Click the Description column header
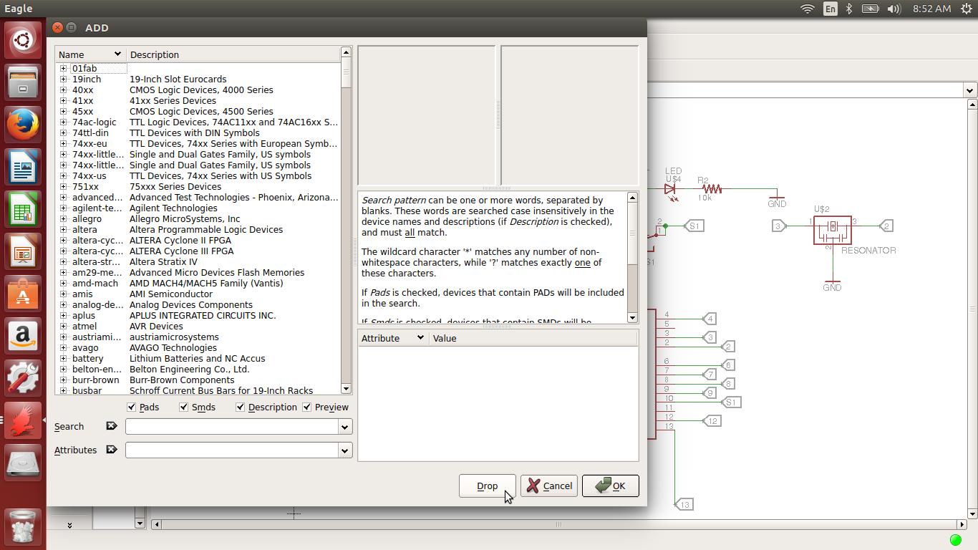This screenshot has height=550, width=978. (233, 54)
